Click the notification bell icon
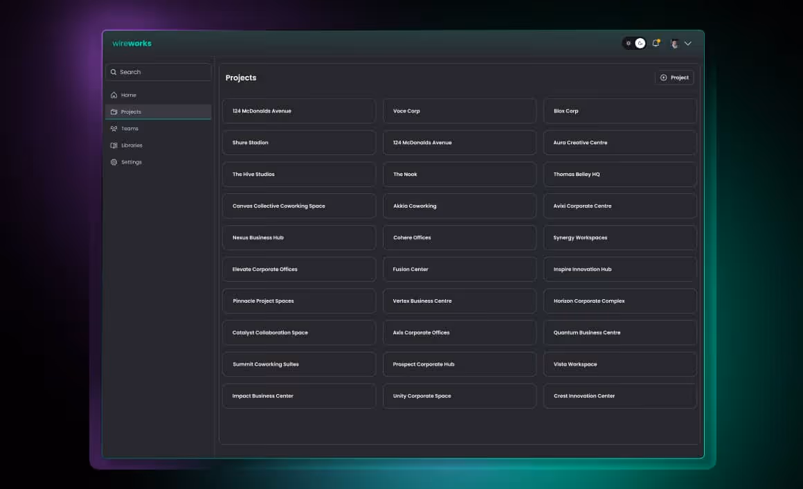 click(x=656, y=43)
